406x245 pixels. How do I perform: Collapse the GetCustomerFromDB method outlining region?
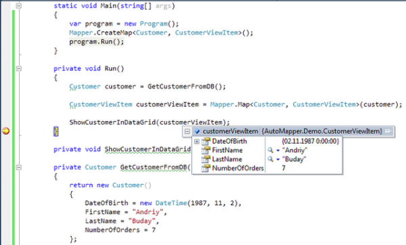coord(19,167)
